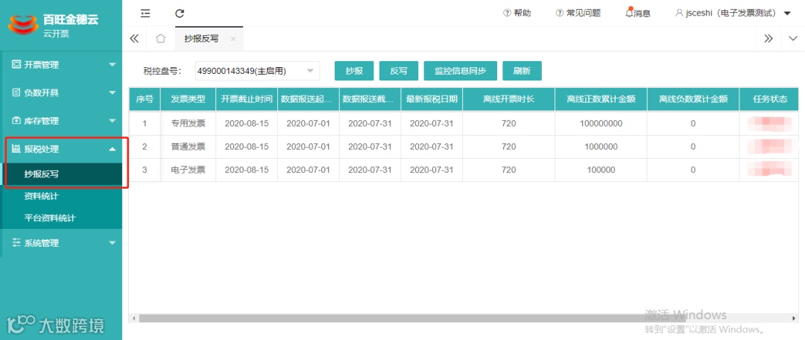Screen dimensions: 805x340
Task: Close the 抄报反写 tab
Action: [x=233, y=39]
